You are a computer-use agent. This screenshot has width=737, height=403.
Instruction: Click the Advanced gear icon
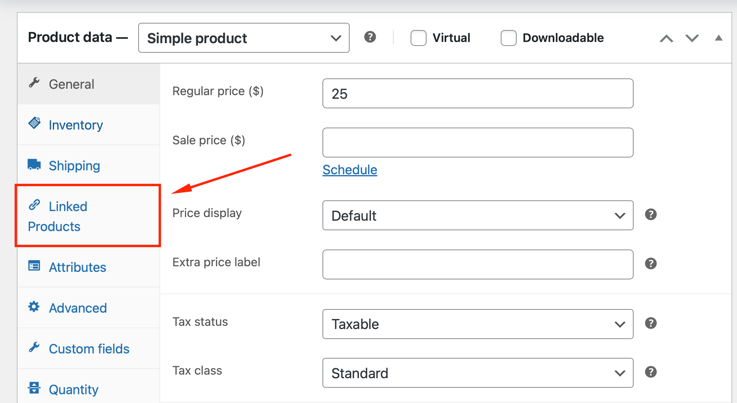pyautogui.click(x=34, y=307)
